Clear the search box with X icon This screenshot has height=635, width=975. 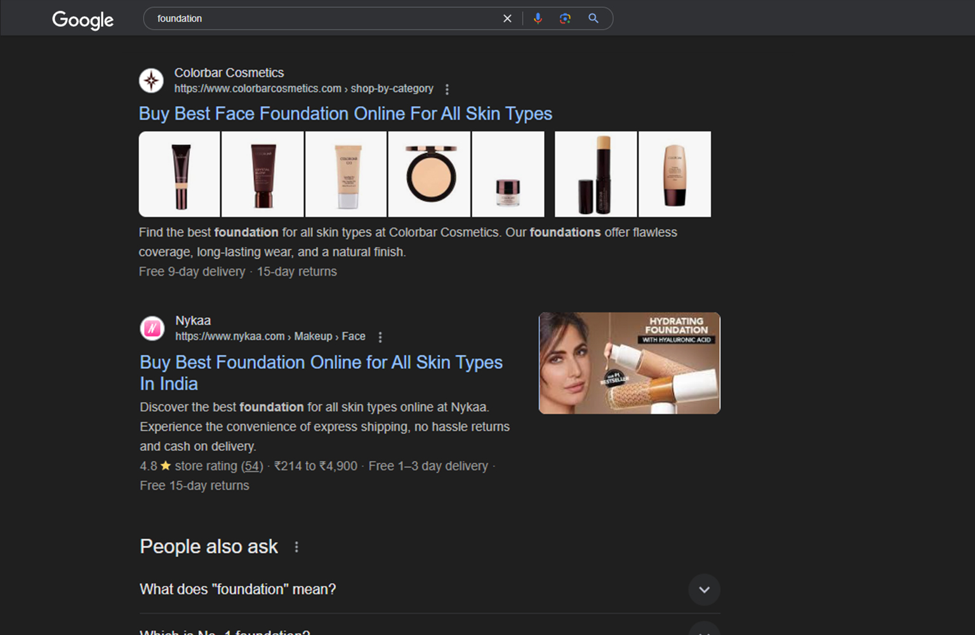pos(507,18)
